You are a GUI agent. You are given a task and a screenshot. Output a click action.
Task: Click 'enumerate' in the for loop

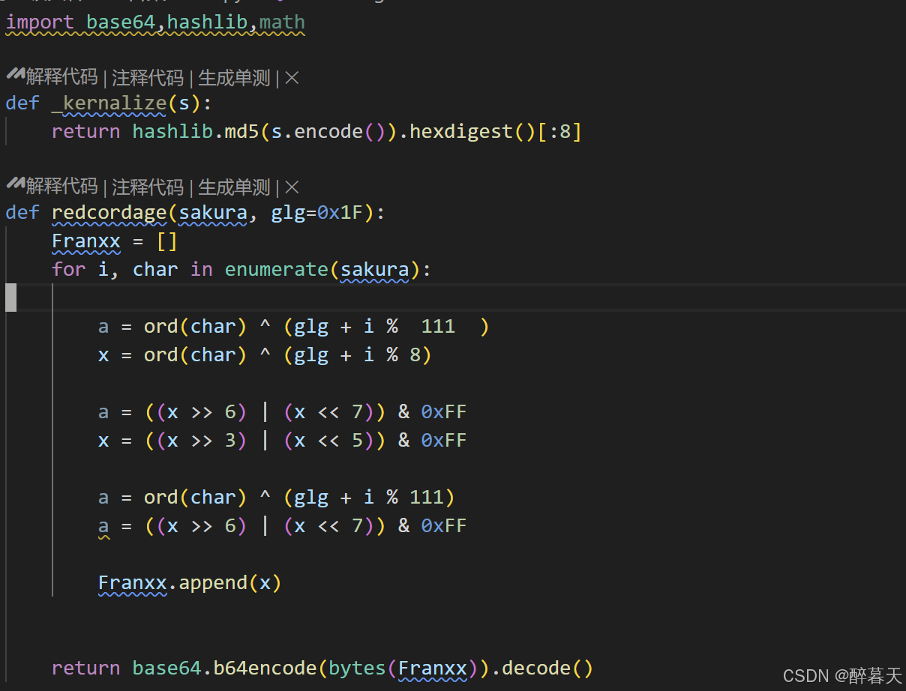(x=277, y=270)
